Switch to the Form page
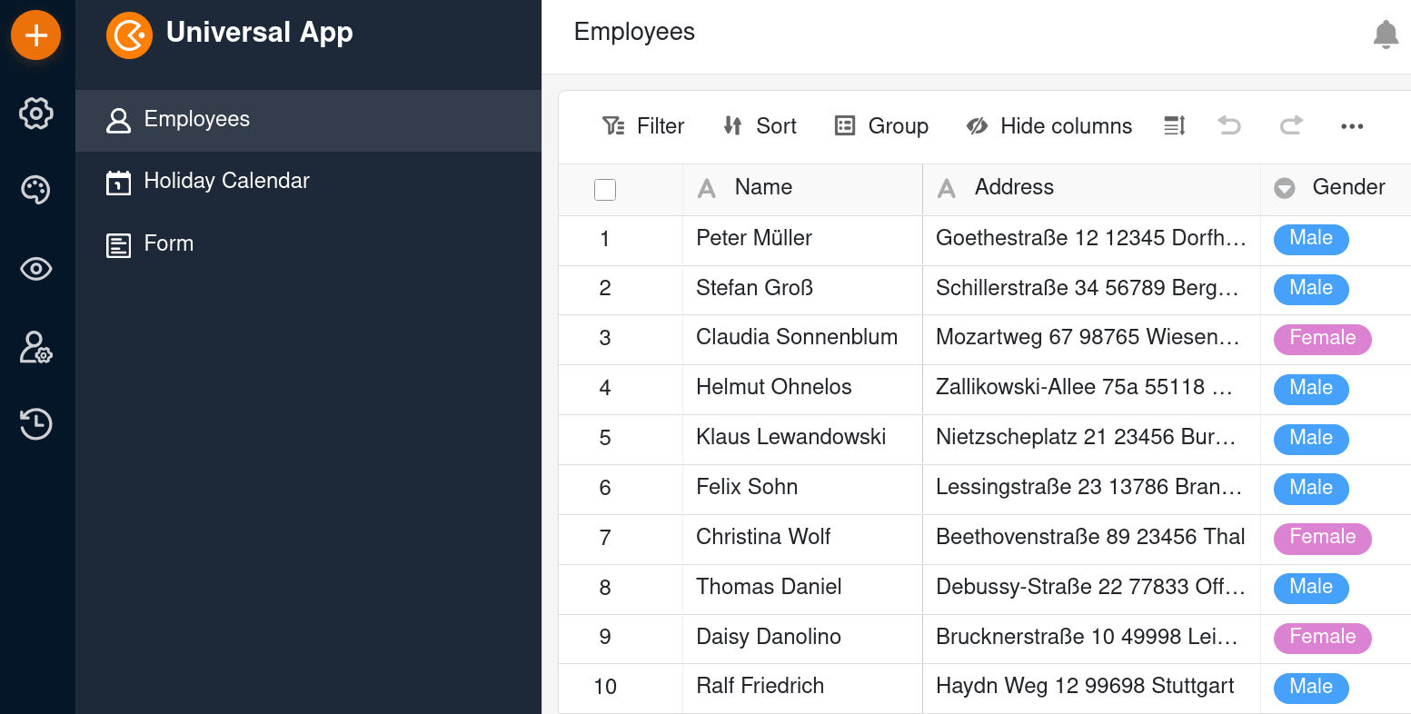The width and height of the screenshot is (1411, 714). click(x=168, y=244)
